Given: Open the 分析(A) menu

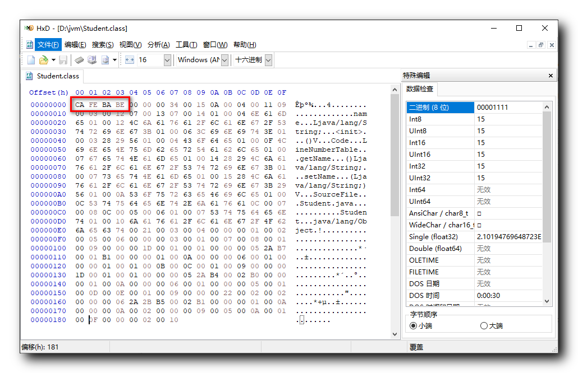Looking at the screenshot, I should pyautogui.click(x=158, y=45).
